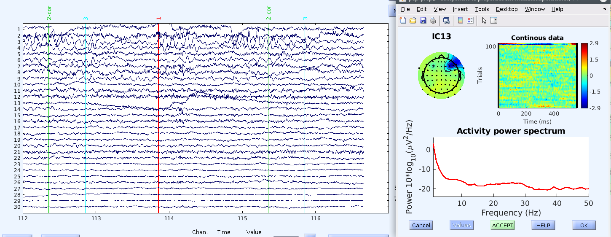Viewport: 611px width, 237px height.
Task: Open the Tools menu
Action: tap(482, 9)
